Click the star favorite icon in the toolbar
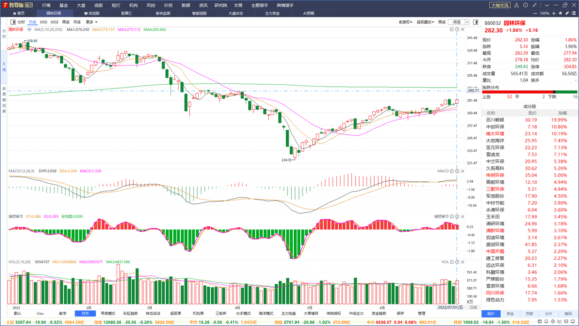 click(560, 13)
